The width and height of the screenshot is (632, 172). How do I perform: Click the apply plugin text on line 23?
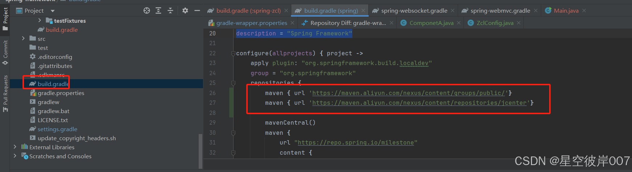click(272, 63)
